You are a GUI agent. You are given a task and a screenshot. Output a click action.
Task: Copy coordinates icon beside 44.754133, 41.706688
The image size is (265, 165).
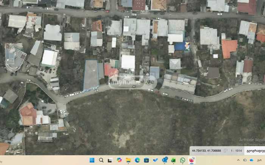click(225, 151)
